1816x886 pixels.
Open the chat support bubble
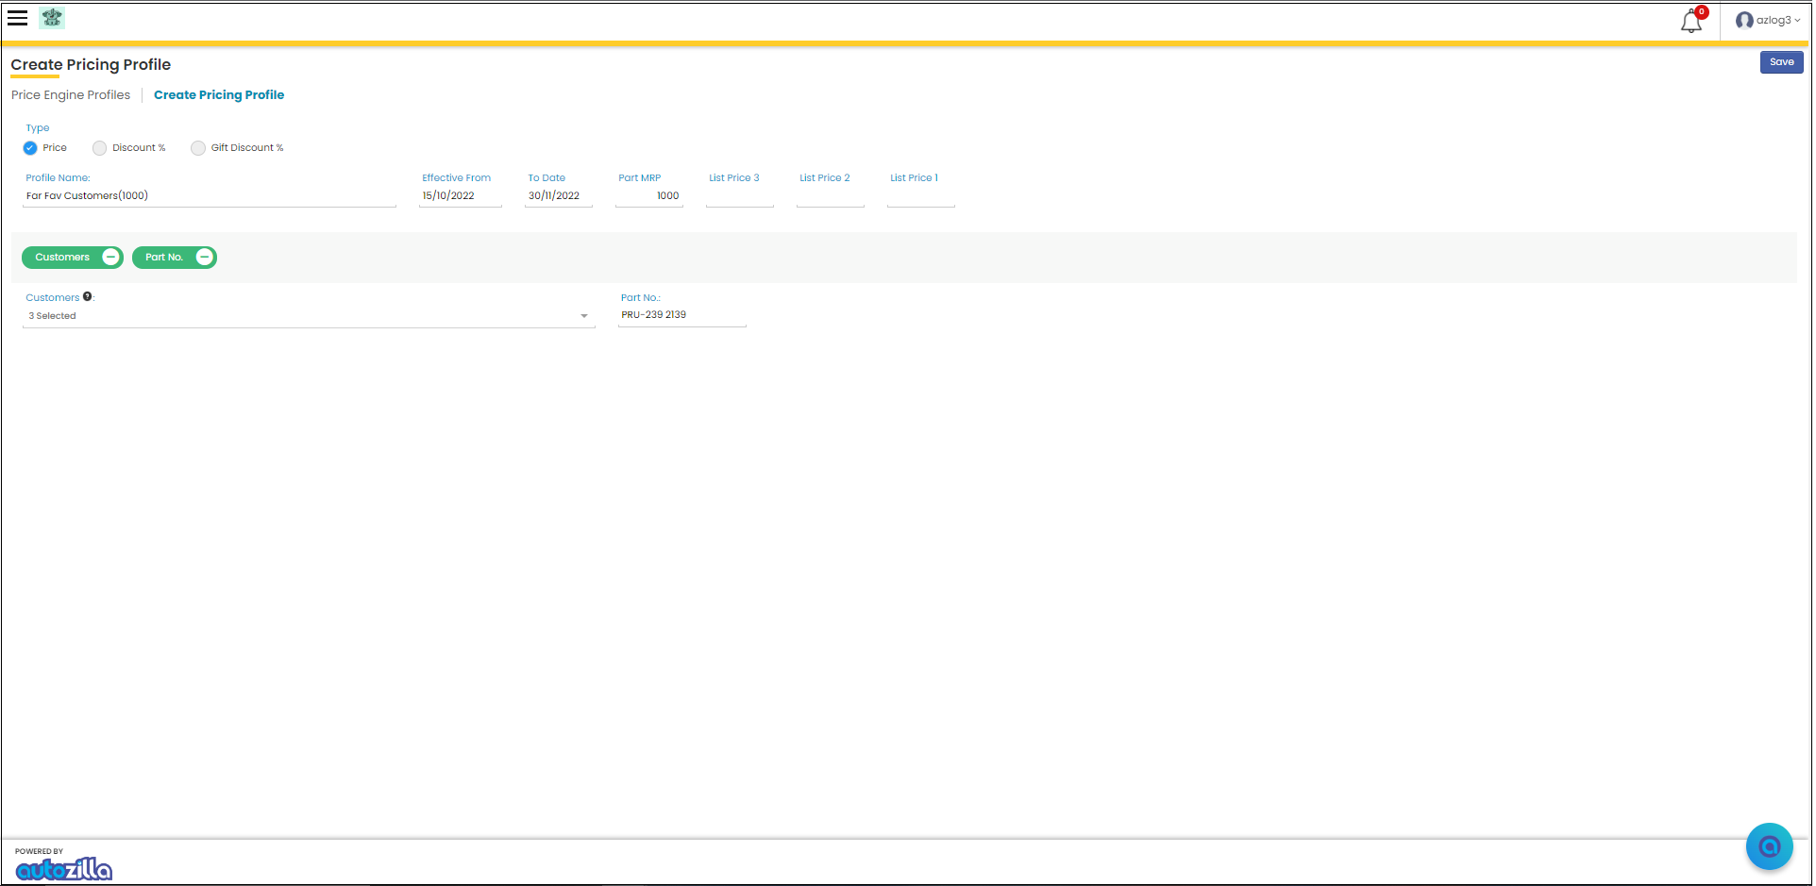click(1768, 846)
